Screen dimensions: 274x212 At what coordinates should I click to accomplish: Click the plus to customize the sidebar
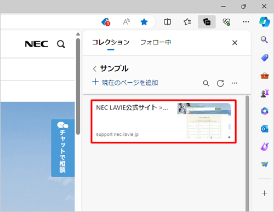pos(264,193)
